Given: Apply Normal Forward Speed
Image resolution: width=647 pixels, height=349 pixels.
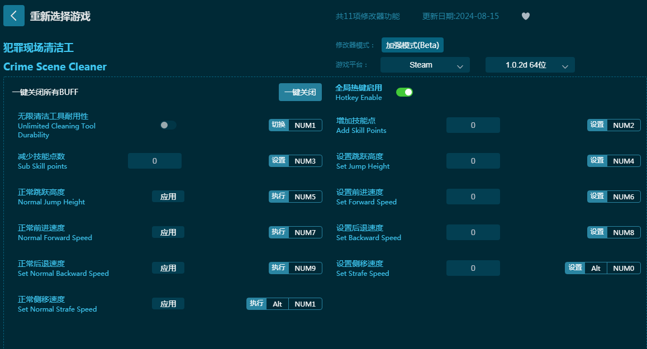Looking at the screenshot, I should [168, 232].
